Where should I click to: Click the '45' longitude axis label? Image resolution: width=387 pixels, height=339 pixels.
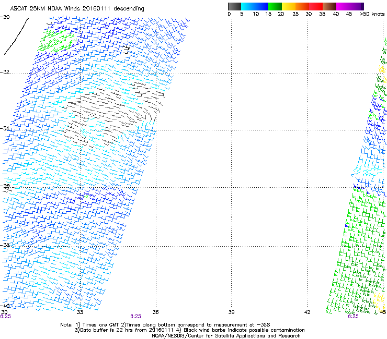pos(383,312)
